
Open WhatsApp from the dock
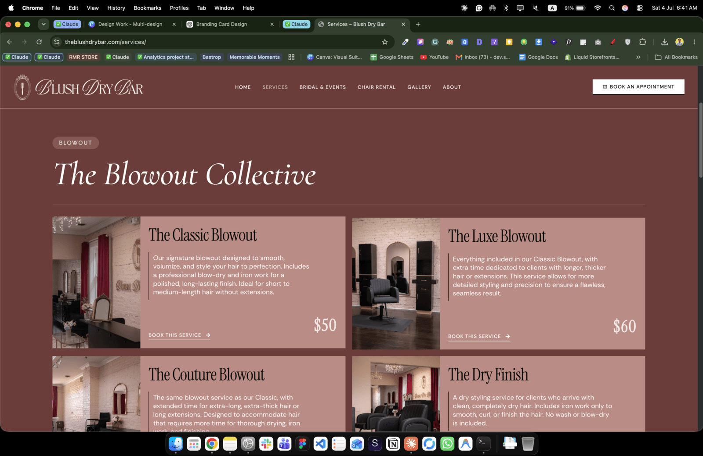click(x=447, y=444)
